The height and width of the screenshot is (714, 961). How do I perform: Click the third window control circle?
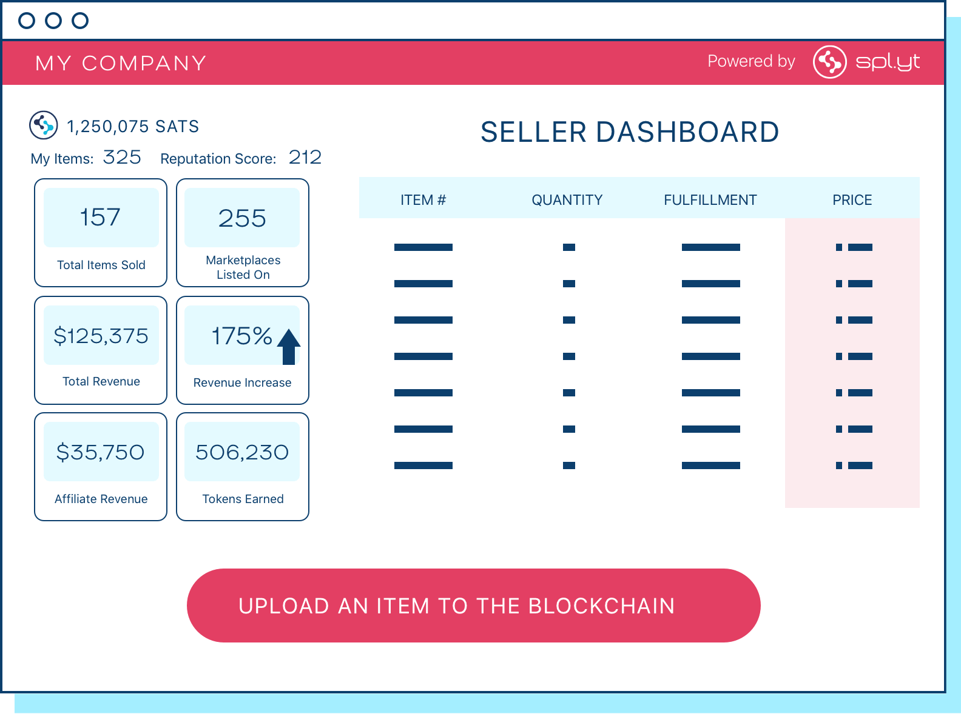80,21
